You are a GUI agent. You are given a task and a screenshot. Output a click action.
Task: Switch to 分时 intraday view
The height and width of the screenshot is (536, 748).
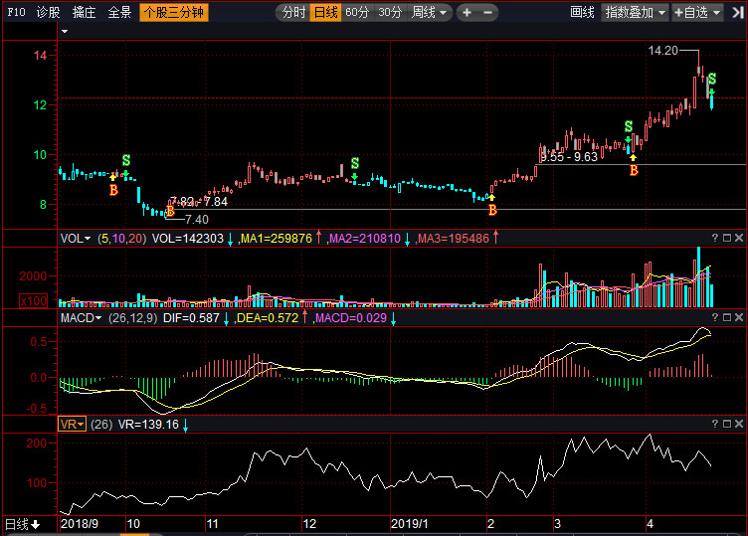292,13
